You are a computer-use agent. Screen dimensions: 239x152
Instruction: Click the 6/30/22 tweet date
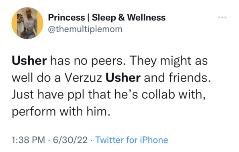[70, 140]
